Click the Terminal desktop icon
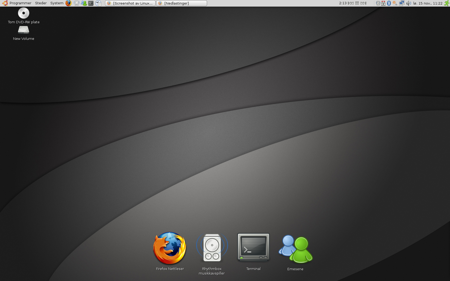Screen dimensions: 450x281 click(253, 247)
